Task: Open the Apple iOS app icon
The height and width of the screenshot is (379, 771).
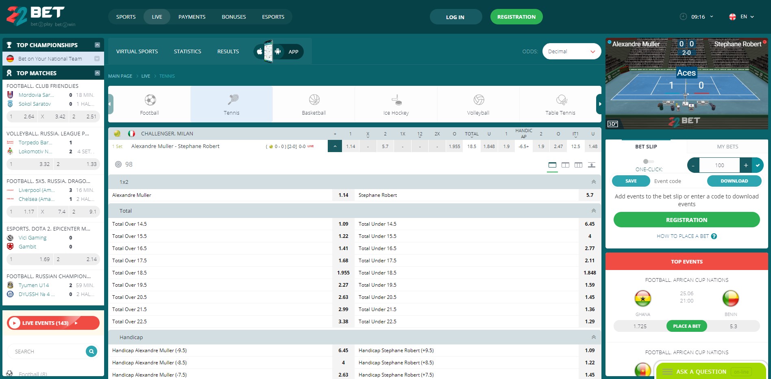Action: click(x=259, y=52)
